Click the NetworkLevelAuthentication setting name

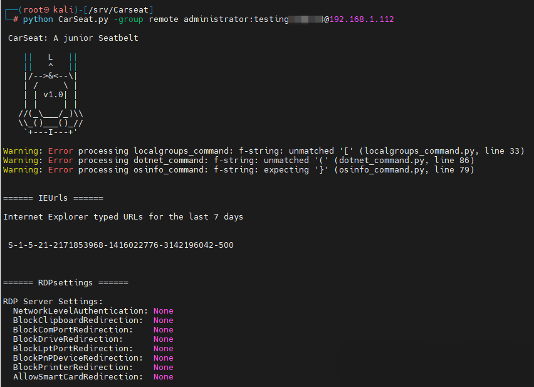click(x=80, y=311)
